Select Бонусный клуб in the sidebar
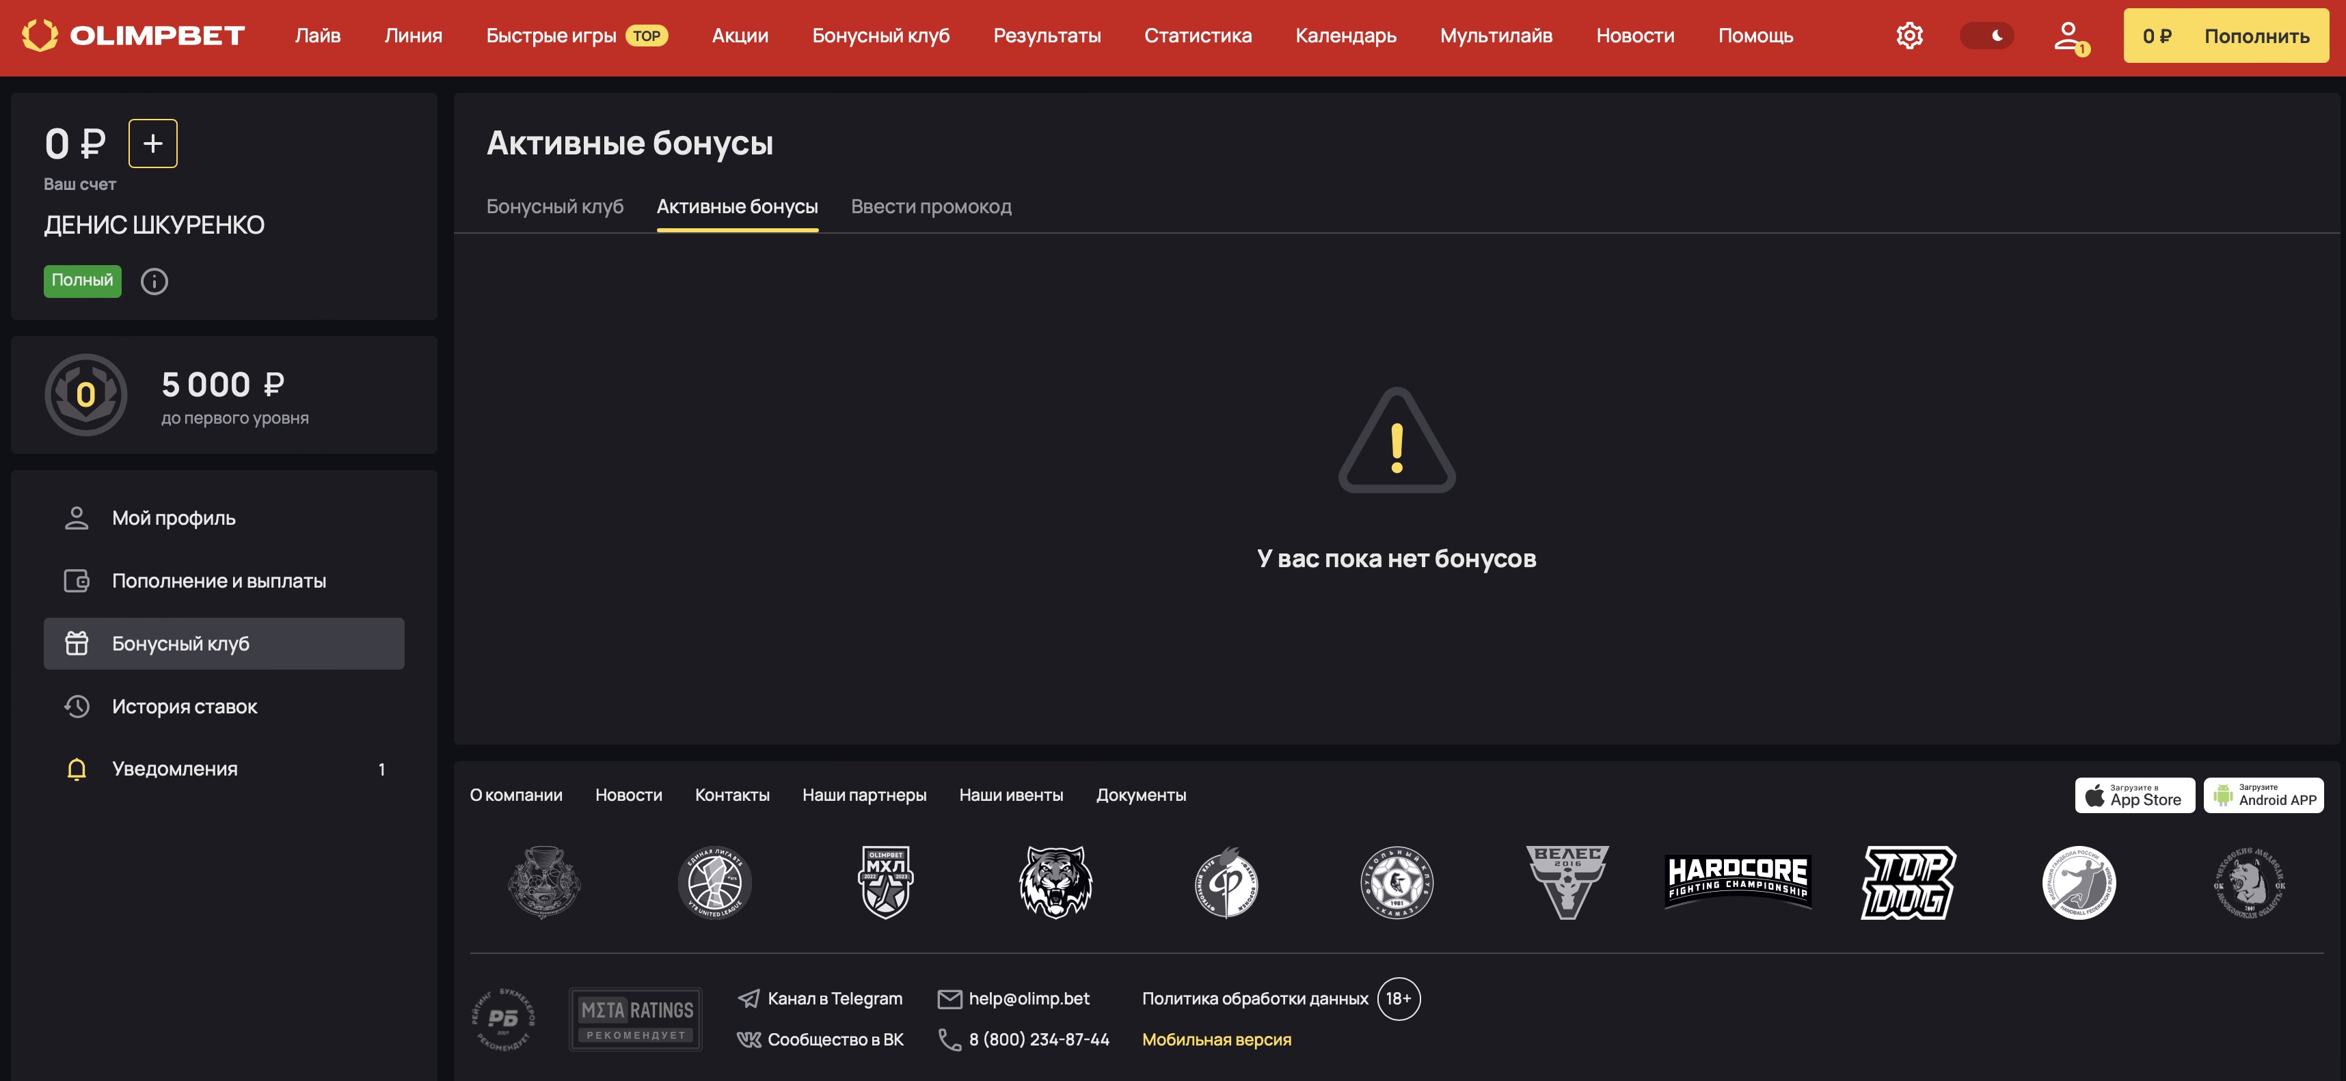2346x1081 pixels. click(x=224, y=644)
